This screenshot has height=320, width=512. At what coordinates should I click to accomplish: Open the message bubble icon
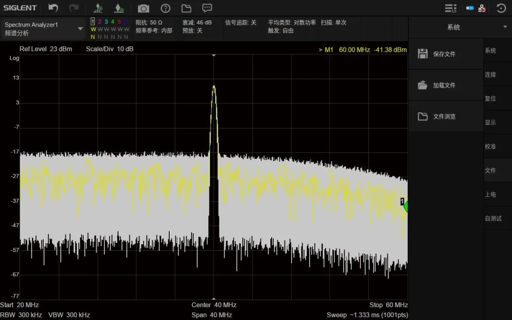pyautogui.click(x=207, y=8)
